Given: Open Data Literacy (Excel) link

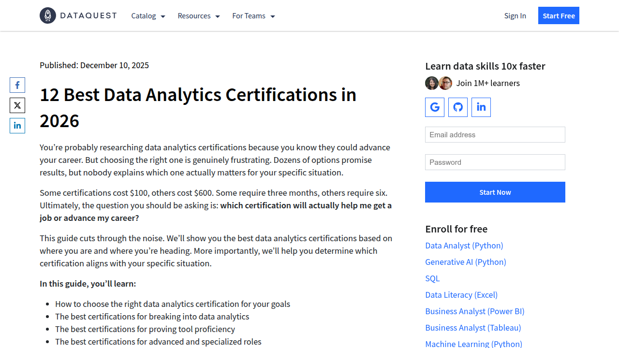Looking at the screenshot, I should coord(461,295).
